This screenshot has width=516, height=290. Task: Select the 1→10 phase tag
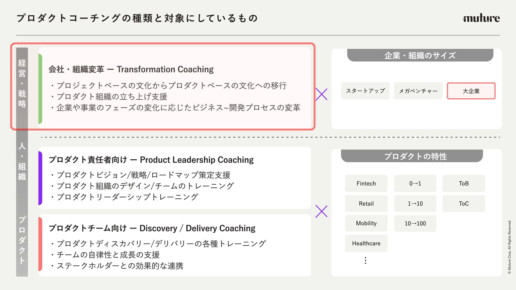pos(415,204)
